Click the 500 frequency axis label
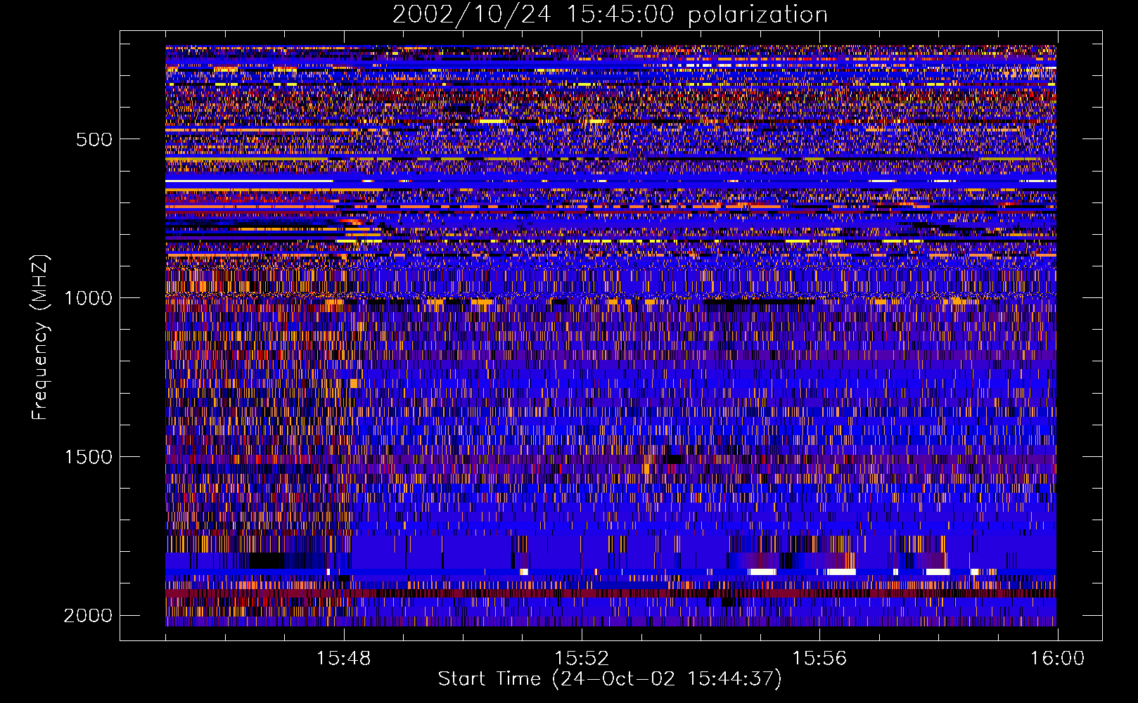The image size is (1138, 703). click(94, 139)
